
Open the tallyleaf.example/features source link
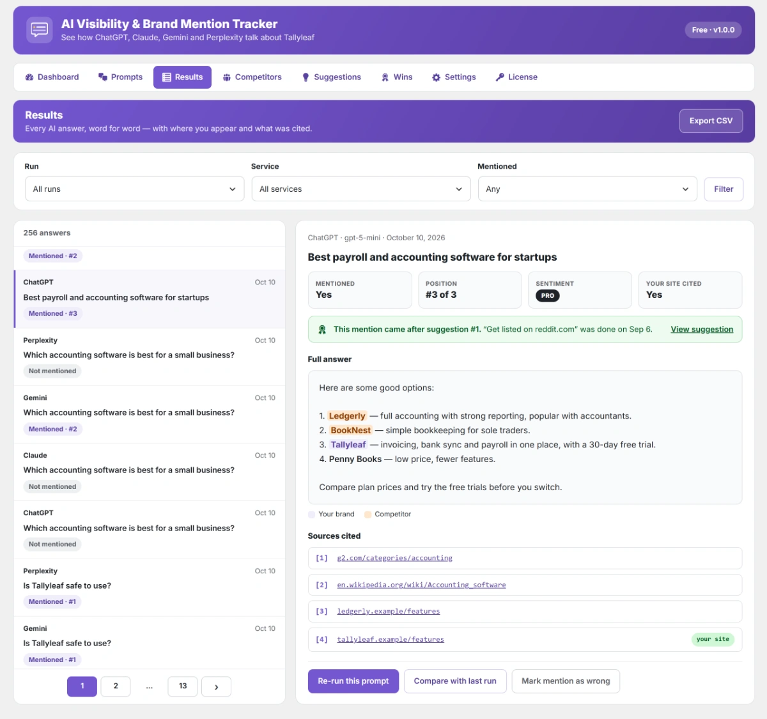(391, 640)
